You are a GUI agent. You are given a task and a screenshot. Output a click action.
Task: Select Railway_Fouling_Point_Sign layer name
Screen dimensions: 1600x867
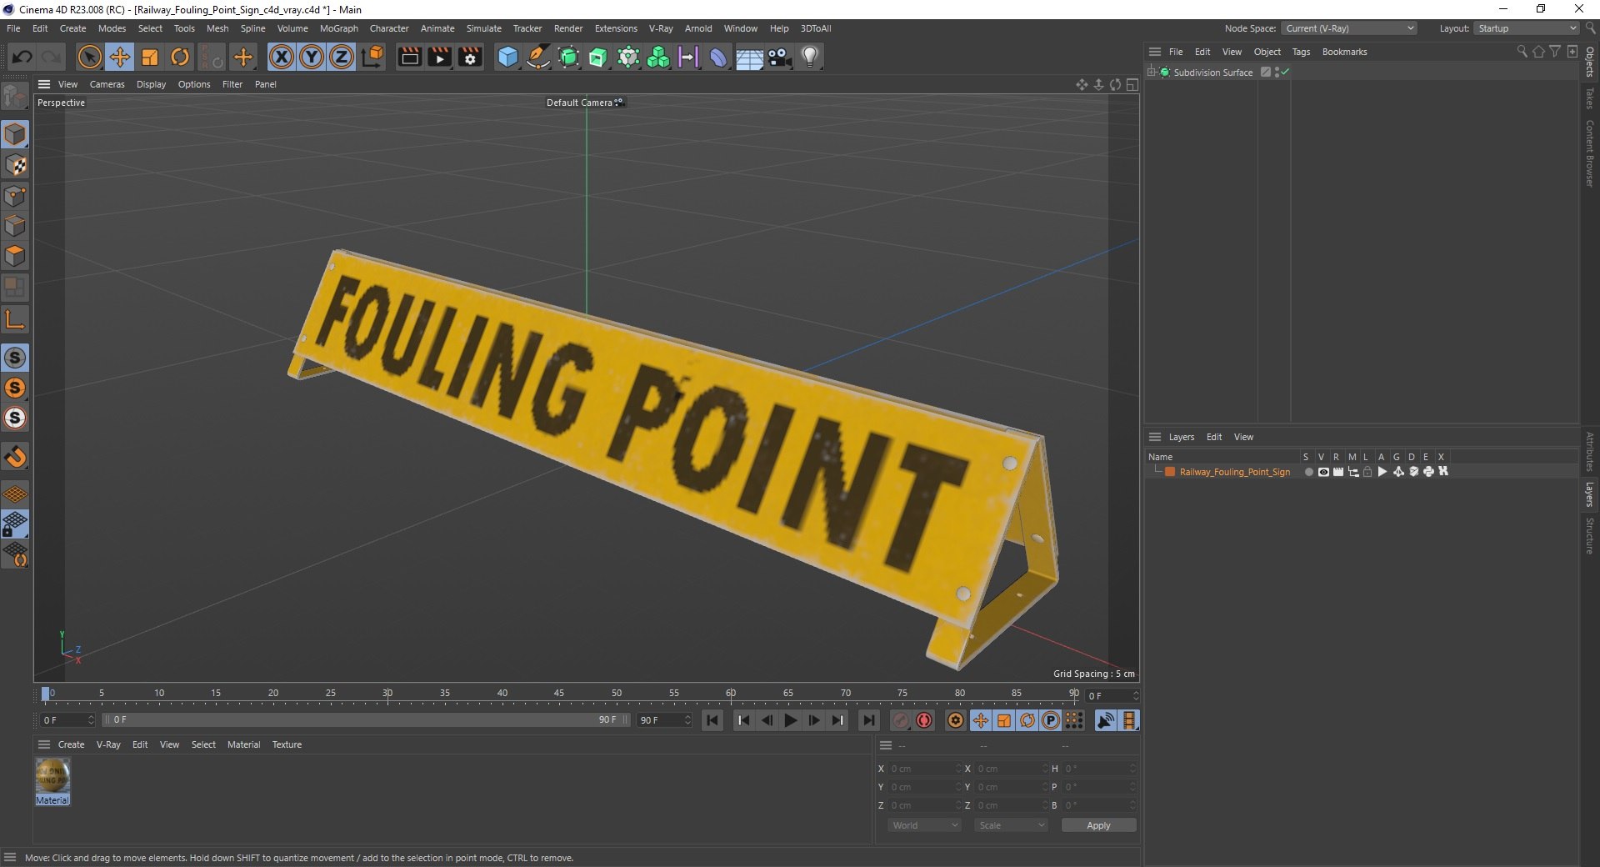(x=1234, y=472)
